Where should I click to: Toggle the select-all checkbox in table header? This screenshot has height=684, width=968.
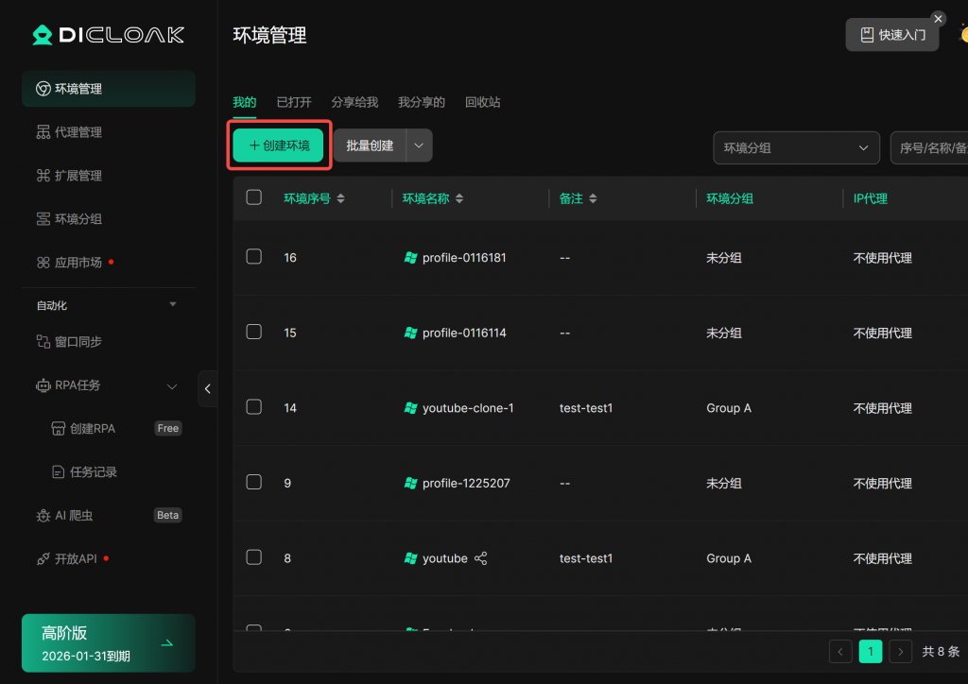coord(253,197)
